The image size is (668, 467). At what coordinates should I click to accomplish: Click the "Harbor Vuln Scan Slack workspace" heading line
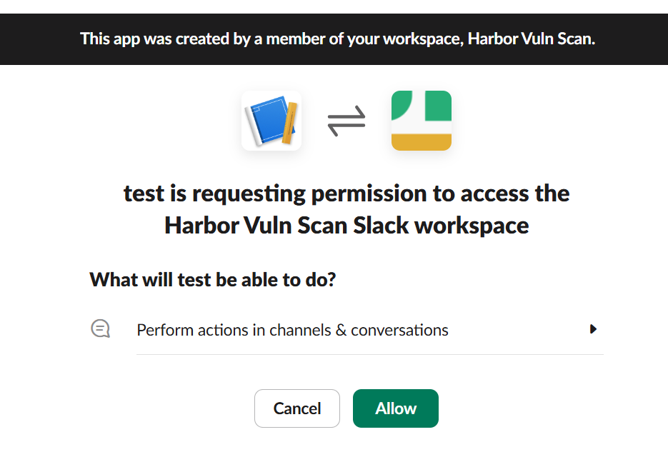pyautogui.click(x=347, y=225)
